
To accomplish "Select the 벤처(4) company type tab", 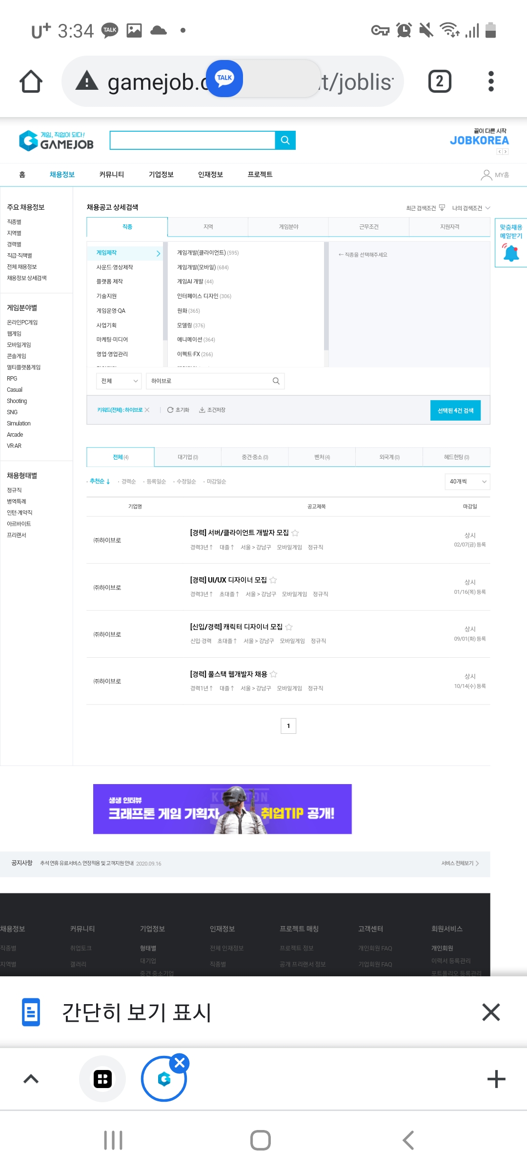I will coord(322,457).
